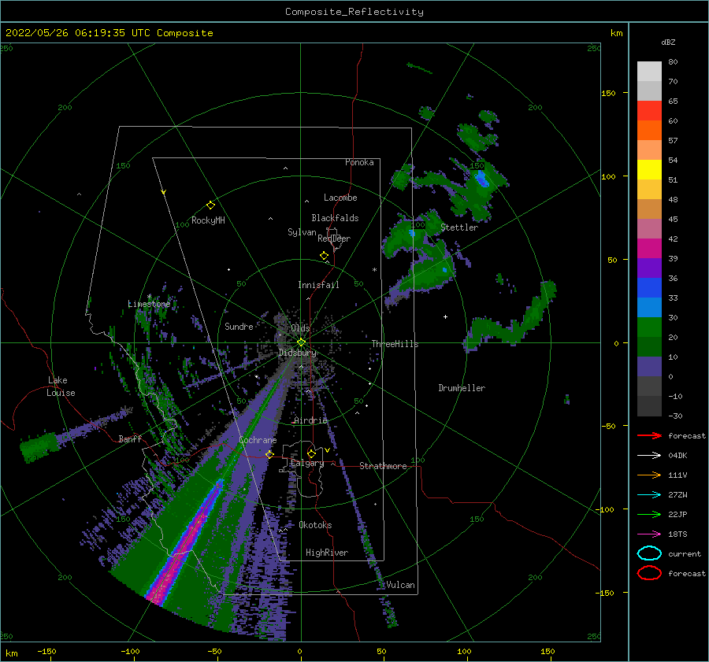Click the Composite_Reflectivity title
The width and height of the screenshot is (709, 662).
tap(354, 12)
